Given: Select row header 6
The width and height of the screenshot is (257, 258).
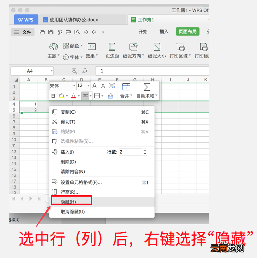Looking at the screenshot, I should pyautogui.click(x=14, y=116).
